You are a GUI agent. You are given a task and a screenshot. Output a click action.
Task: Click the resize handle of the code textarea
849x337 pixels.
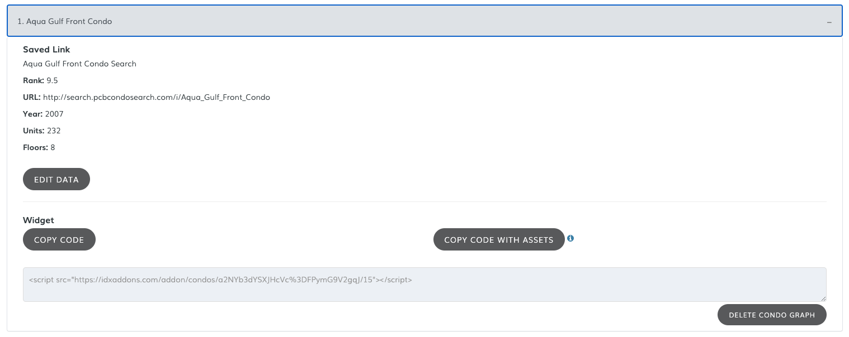pos(823,299)
